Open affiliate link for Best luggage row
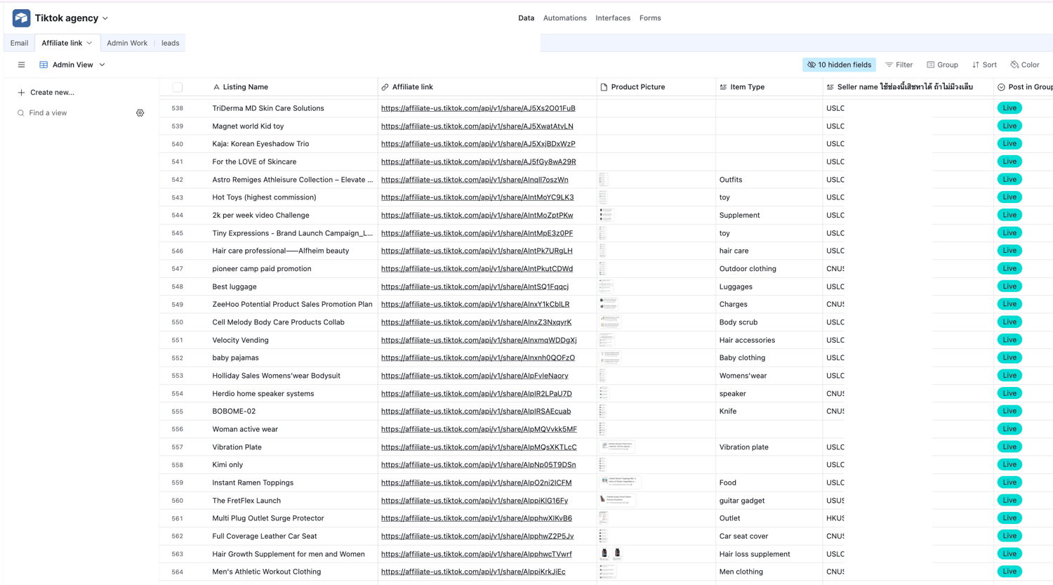Viewport: 1053px width, 585px height. click(475, 287)
